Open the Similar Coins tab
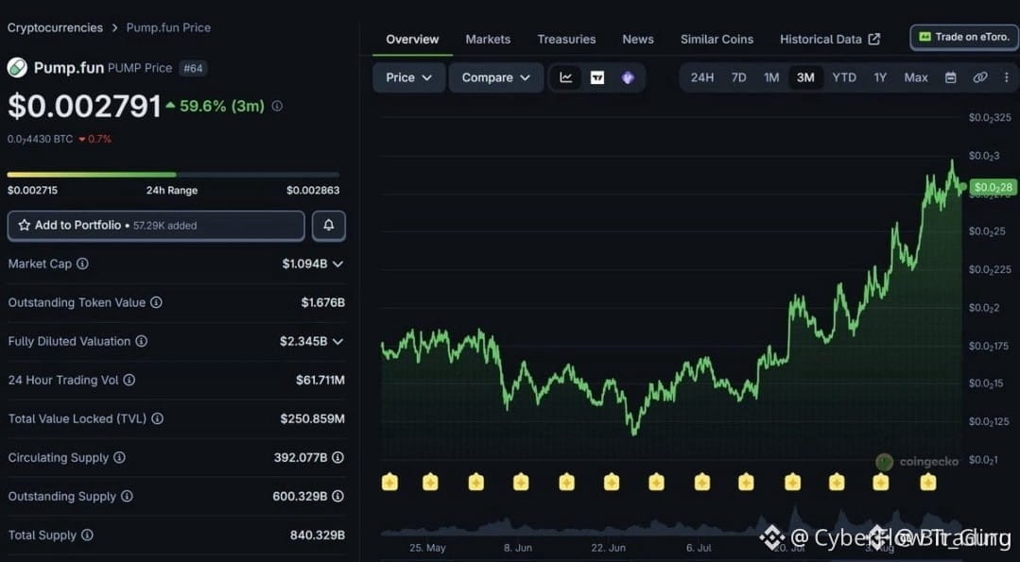Screen dimensions: 1020x562 click(717, 40)
